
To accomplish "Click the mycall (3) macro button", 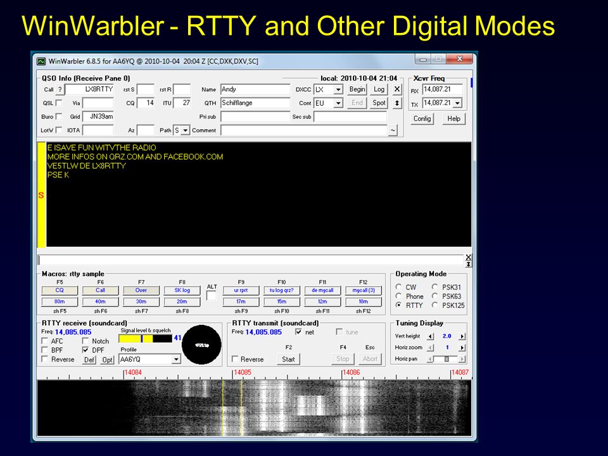I will [364, 290].
